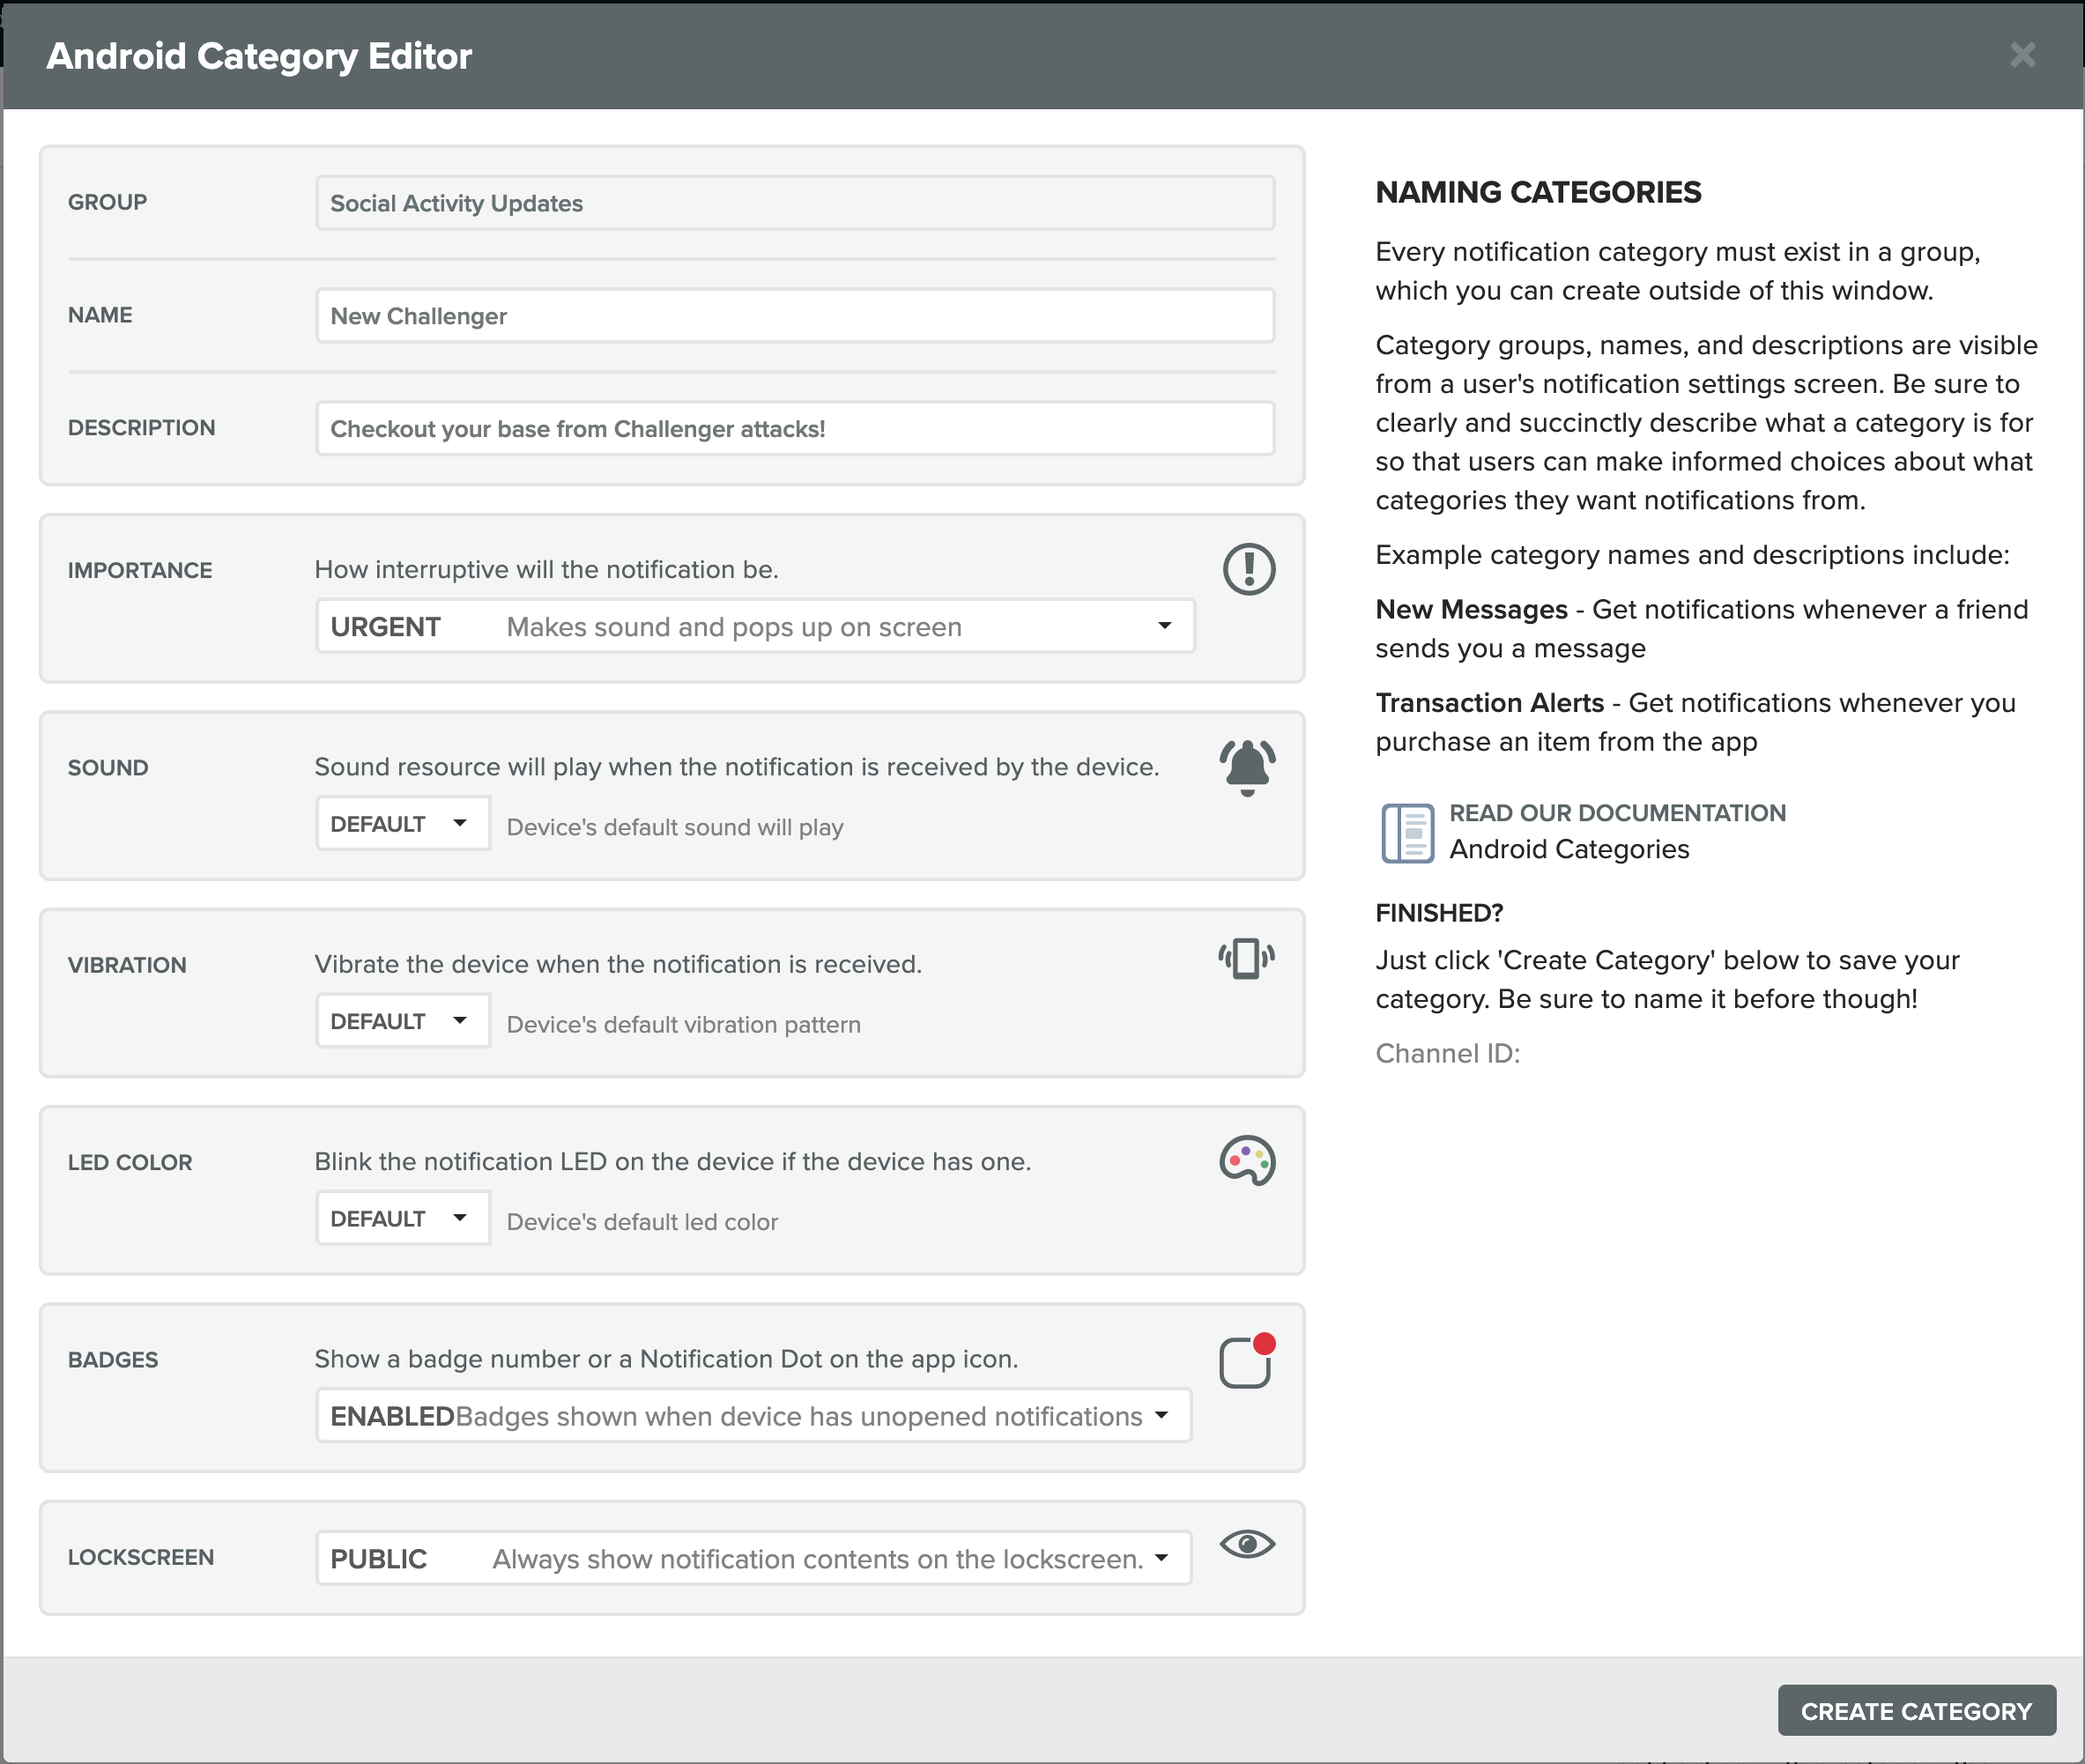Open the LED Color DEFAULT dropdown
The height and width of the screenshot is (1764, 2085).
click(402, 1218)
